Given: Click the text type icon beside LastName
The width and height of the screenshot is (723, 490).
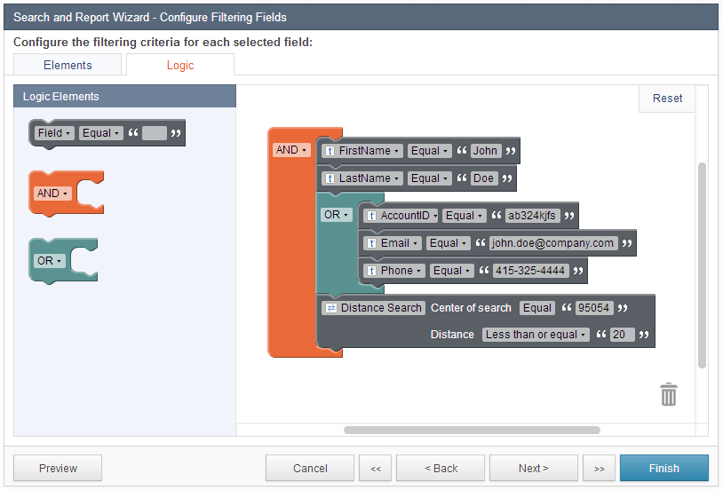Looking at the screenshot, I should point(329,178).
